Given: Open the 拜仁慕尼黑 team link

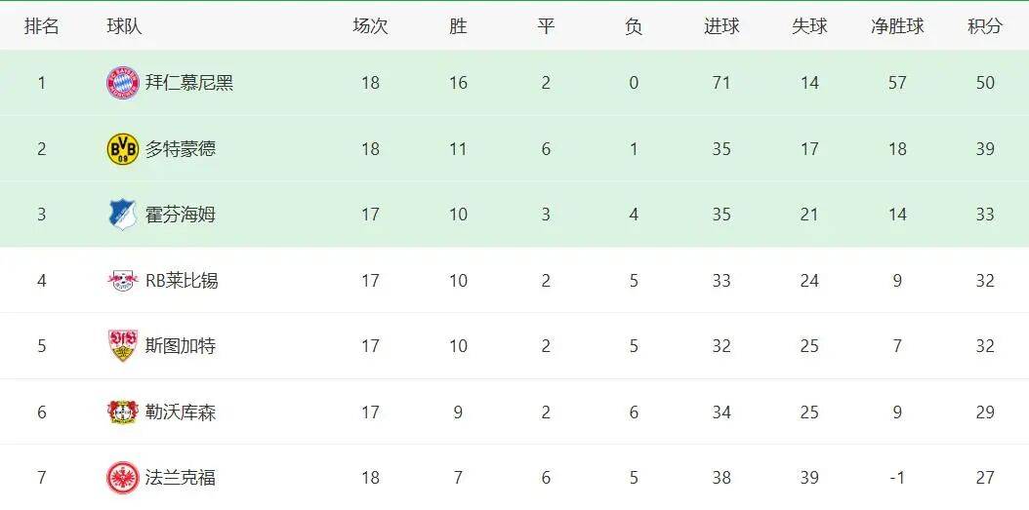Looking at the screenshot, I should click(x=189, y=83).
